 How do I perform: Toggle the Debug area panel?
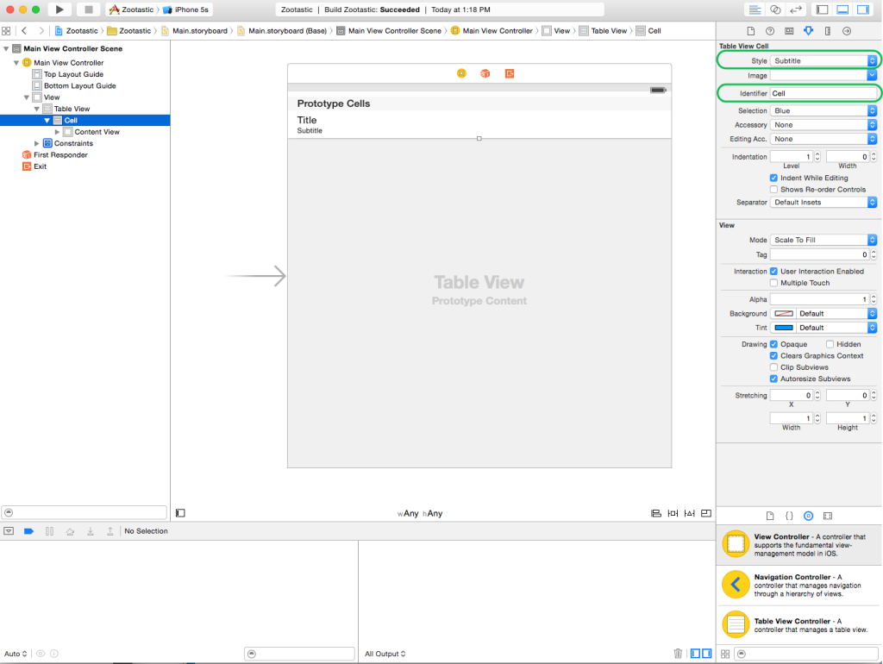click(x=842, y=9)
